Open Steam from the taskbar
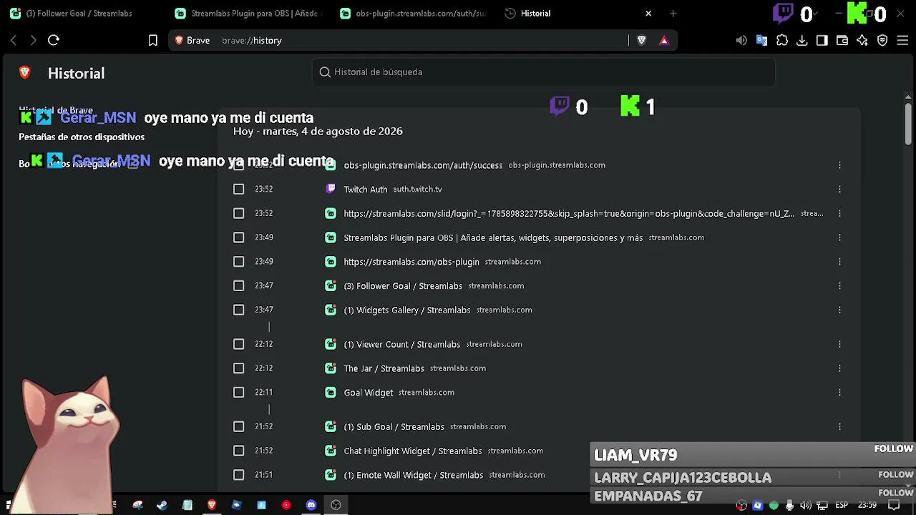916x515 pixels. pyautogui.click(x=162, y=505)
